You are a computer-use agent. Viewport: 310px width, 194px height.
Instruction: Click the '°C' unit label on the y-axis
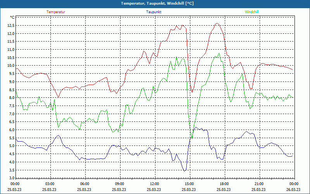click(x=12, y=17)
